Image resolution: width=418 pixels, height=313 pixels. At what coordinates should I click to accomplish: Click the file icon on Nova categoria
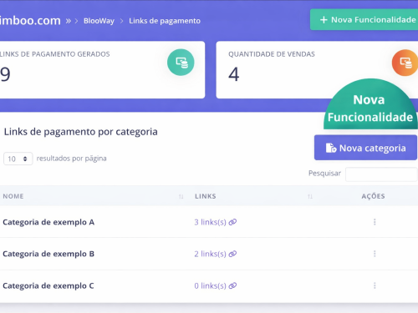click(x=331, y=148)
